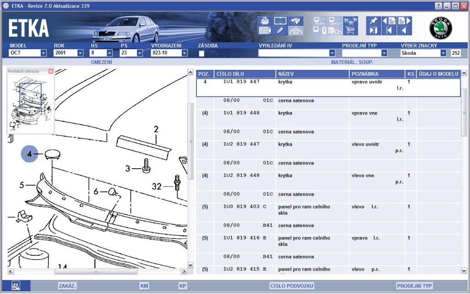Sort by the POZ. column header
470x294 pixels.
pos(205,74)
